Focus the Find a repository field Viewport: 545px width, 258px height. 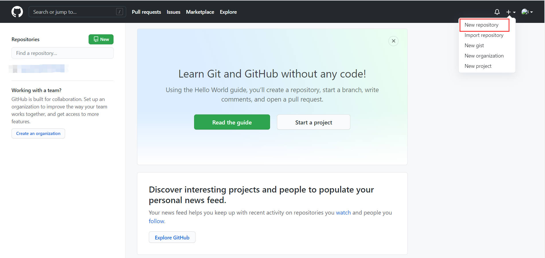tap(62, 53)
